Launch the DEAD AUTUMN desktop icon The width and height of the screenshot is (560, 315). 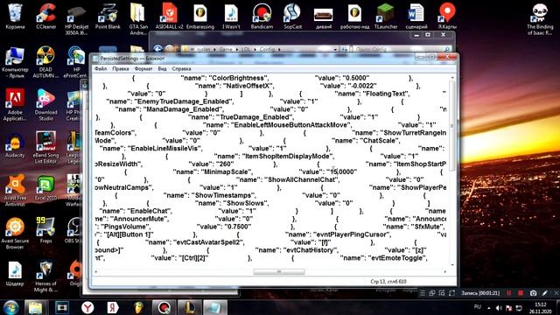point(45,62)
